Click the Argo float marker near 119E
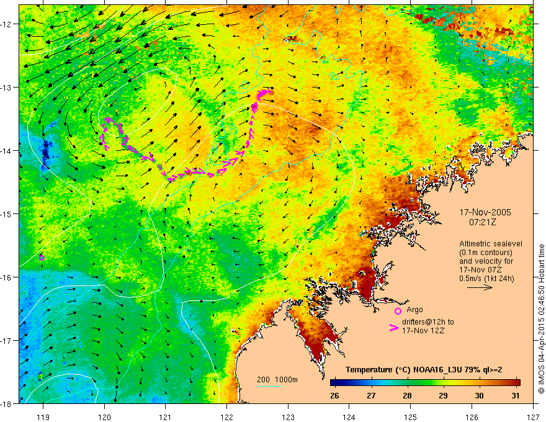546x422 pixels. 42,258
